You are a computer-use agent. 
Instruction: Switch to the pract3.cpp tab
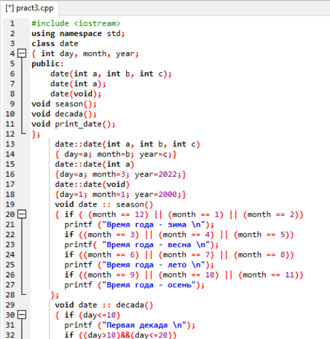pyautogui.click(x=30, y=9)
